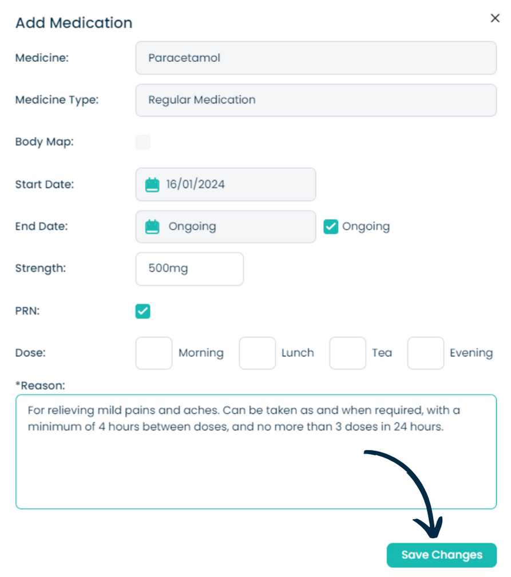Select the Evening dose box

(x=426, y=353)
